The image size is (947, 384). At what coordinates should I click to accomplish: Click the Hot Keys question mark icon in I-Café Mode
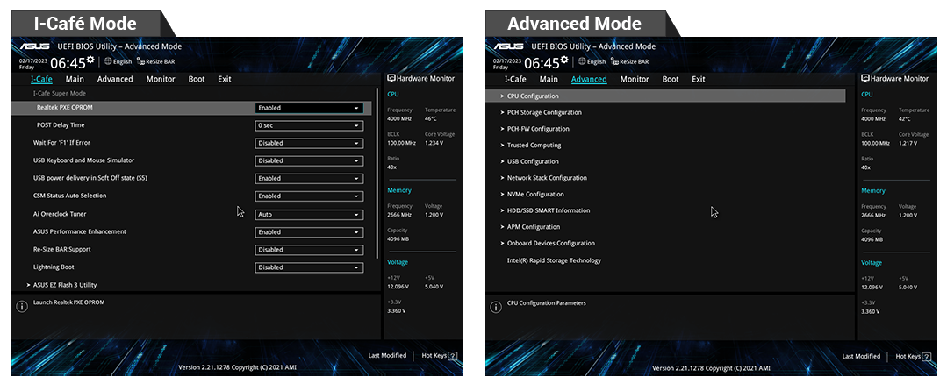pos(452,356)
